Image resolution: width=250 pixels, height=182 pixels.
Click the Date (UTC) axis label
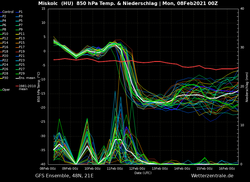[x=143, y=173]
